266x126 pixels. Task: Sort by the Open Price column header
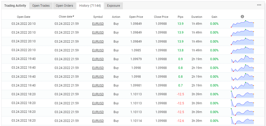click(136, 17)
